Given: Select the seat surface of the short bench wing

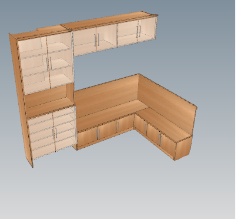Looking at the screenshot, I should click(163, 124).
